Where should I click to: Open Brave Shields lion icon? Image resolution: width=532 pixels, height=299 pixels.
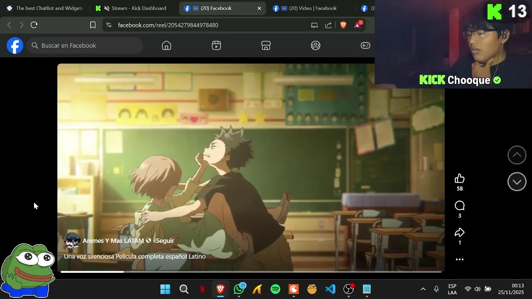pyautogui.click(x=343, y=25)
